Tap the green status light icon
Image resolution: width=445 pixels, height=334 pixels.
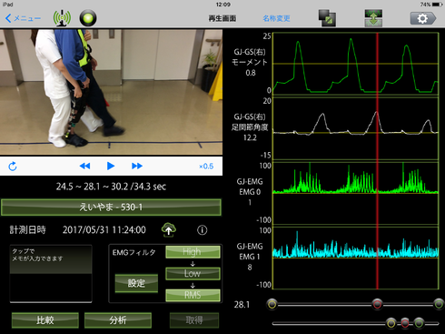88,18
